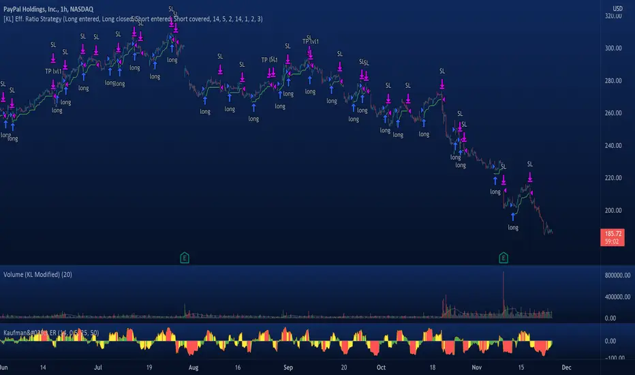The width and height of the screenshot is (635, 375).
Task: Click the Nov label on the time axis
Action: click(477, 367)
